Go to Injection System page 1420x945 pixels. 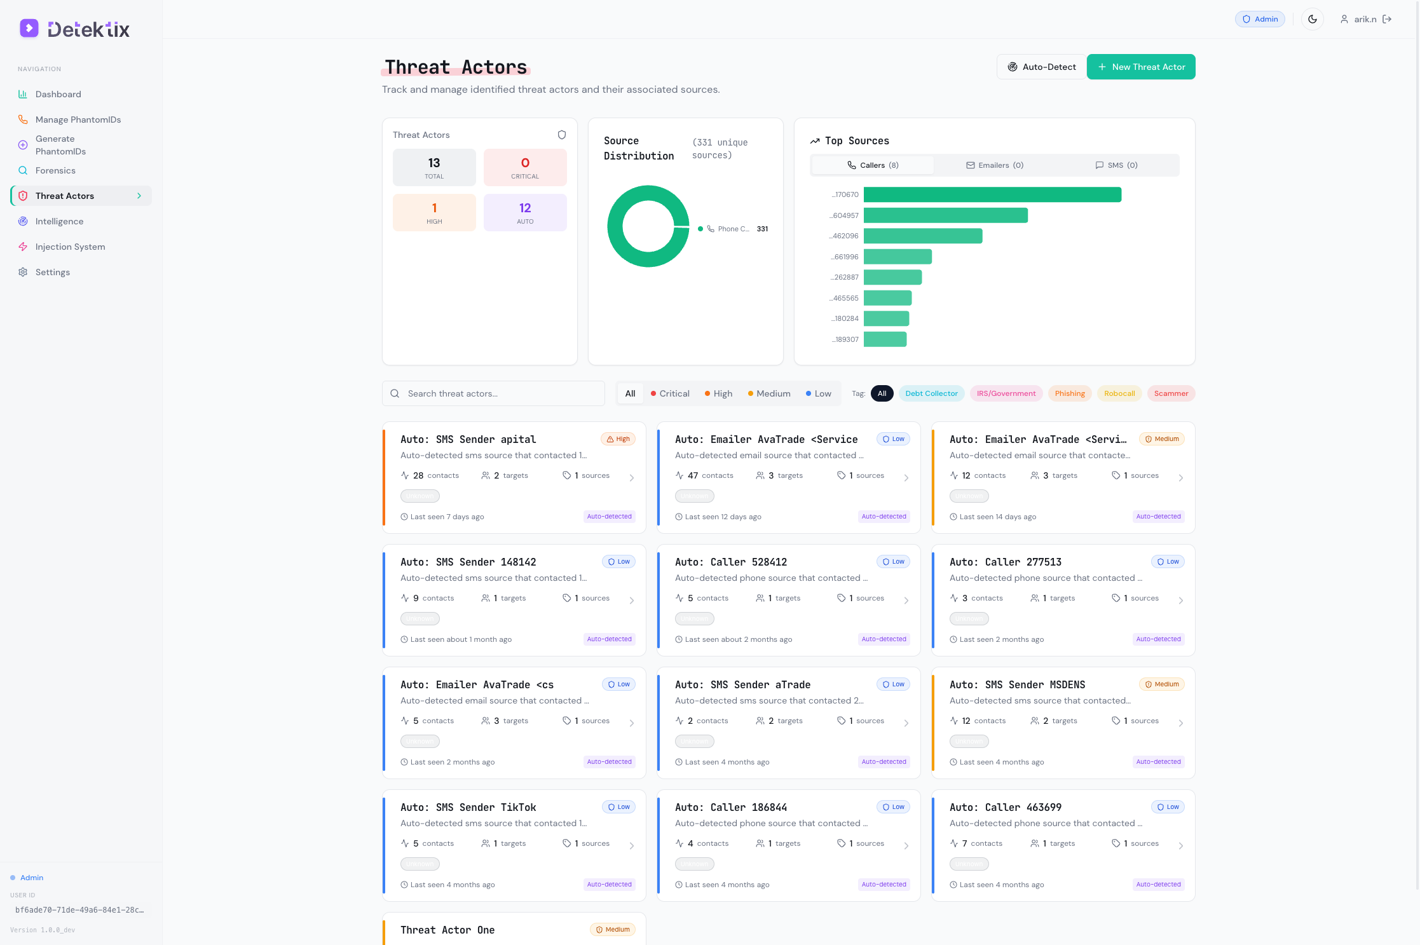coord(70,247)
